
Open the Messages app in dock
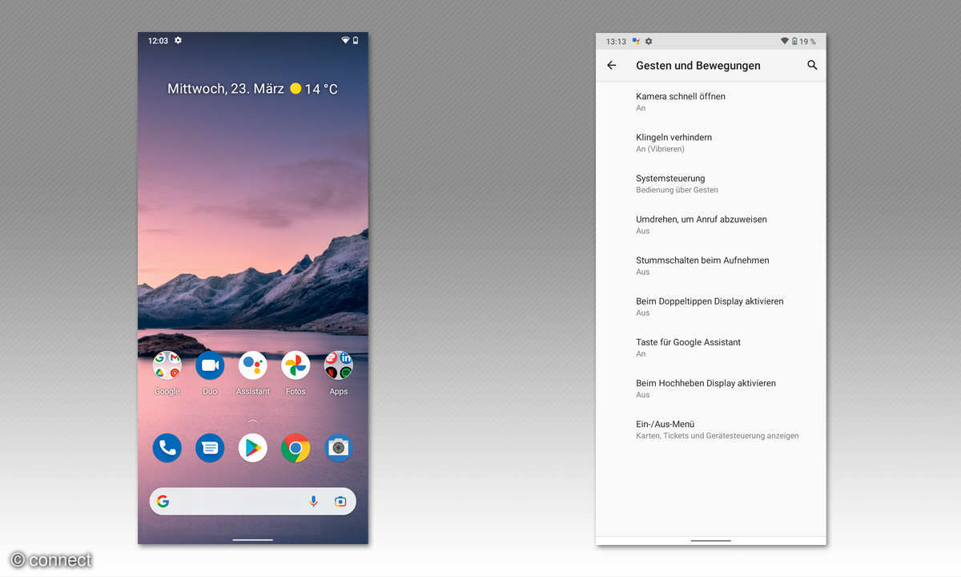click(x=210, y=448)
